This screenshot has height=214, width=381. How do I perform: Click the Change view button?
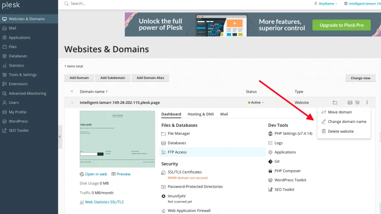[x=360, y=78]
